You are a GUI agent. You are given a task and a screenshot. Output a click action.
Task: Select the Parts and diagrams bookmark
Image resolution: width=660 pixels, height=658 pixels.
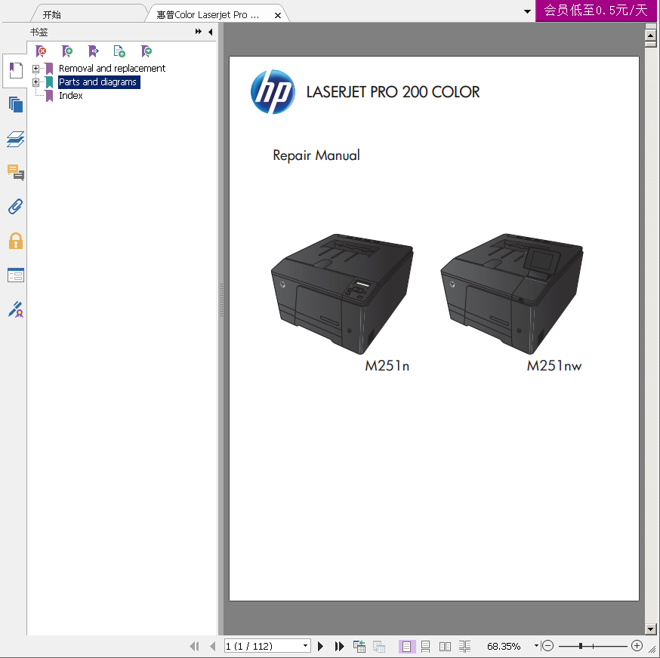pyautogui.click(x=97, y=82)
